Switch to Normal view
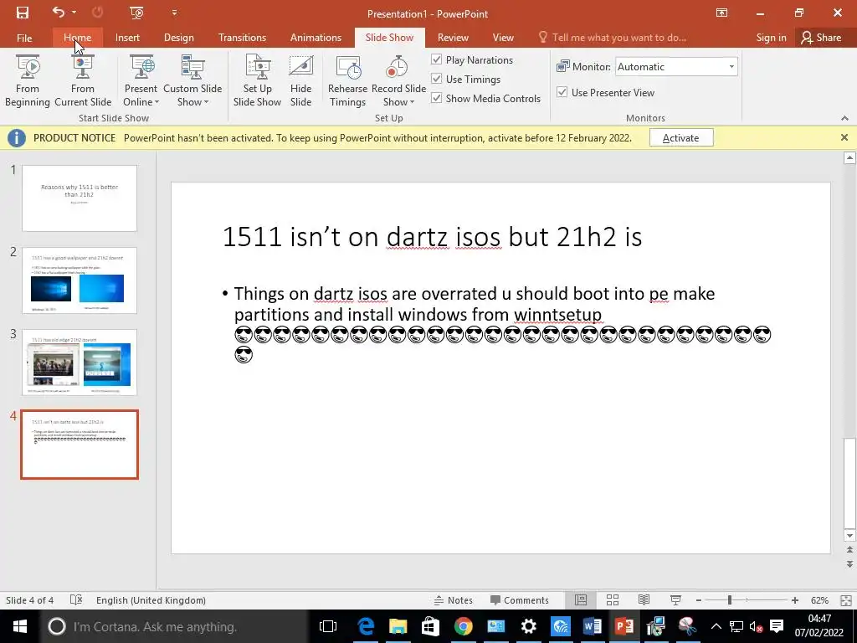 coord(581,599)
